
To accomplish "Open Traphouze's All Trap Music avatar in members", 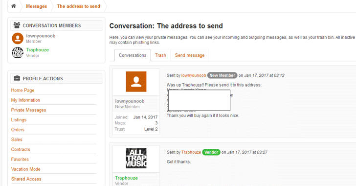I will click(18, 52).
